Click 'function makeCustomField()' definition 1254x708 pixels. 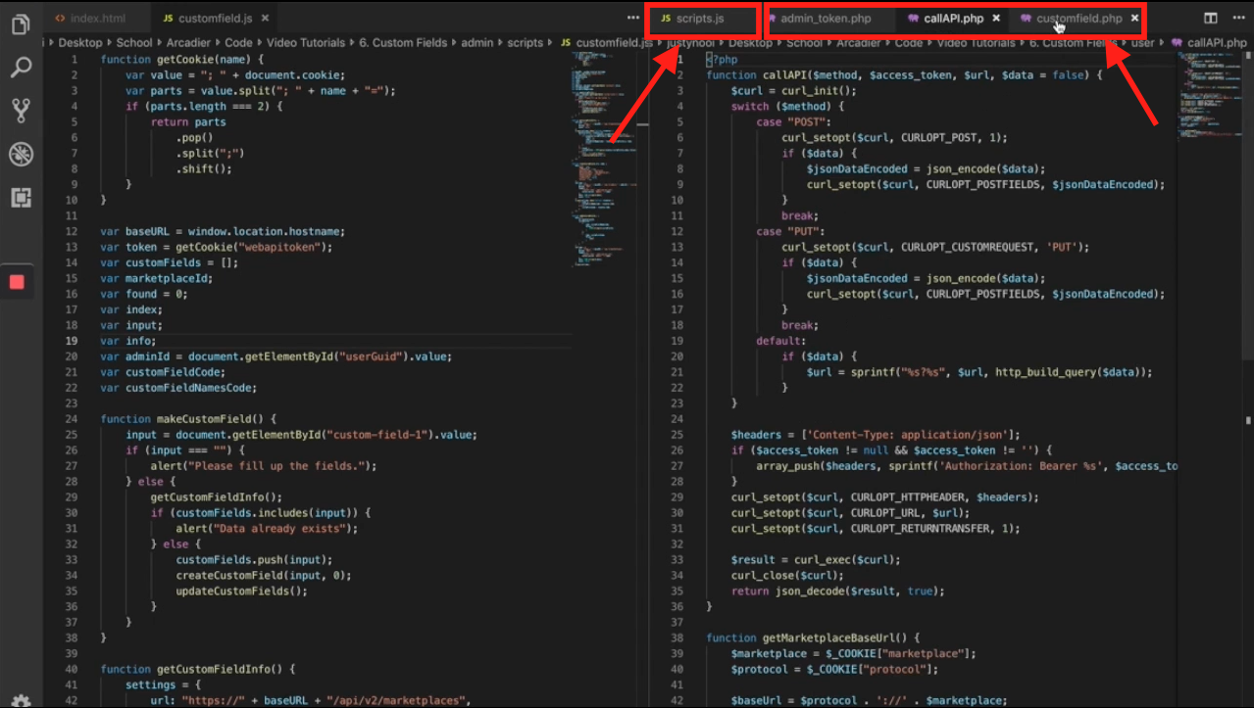point(188,418)
